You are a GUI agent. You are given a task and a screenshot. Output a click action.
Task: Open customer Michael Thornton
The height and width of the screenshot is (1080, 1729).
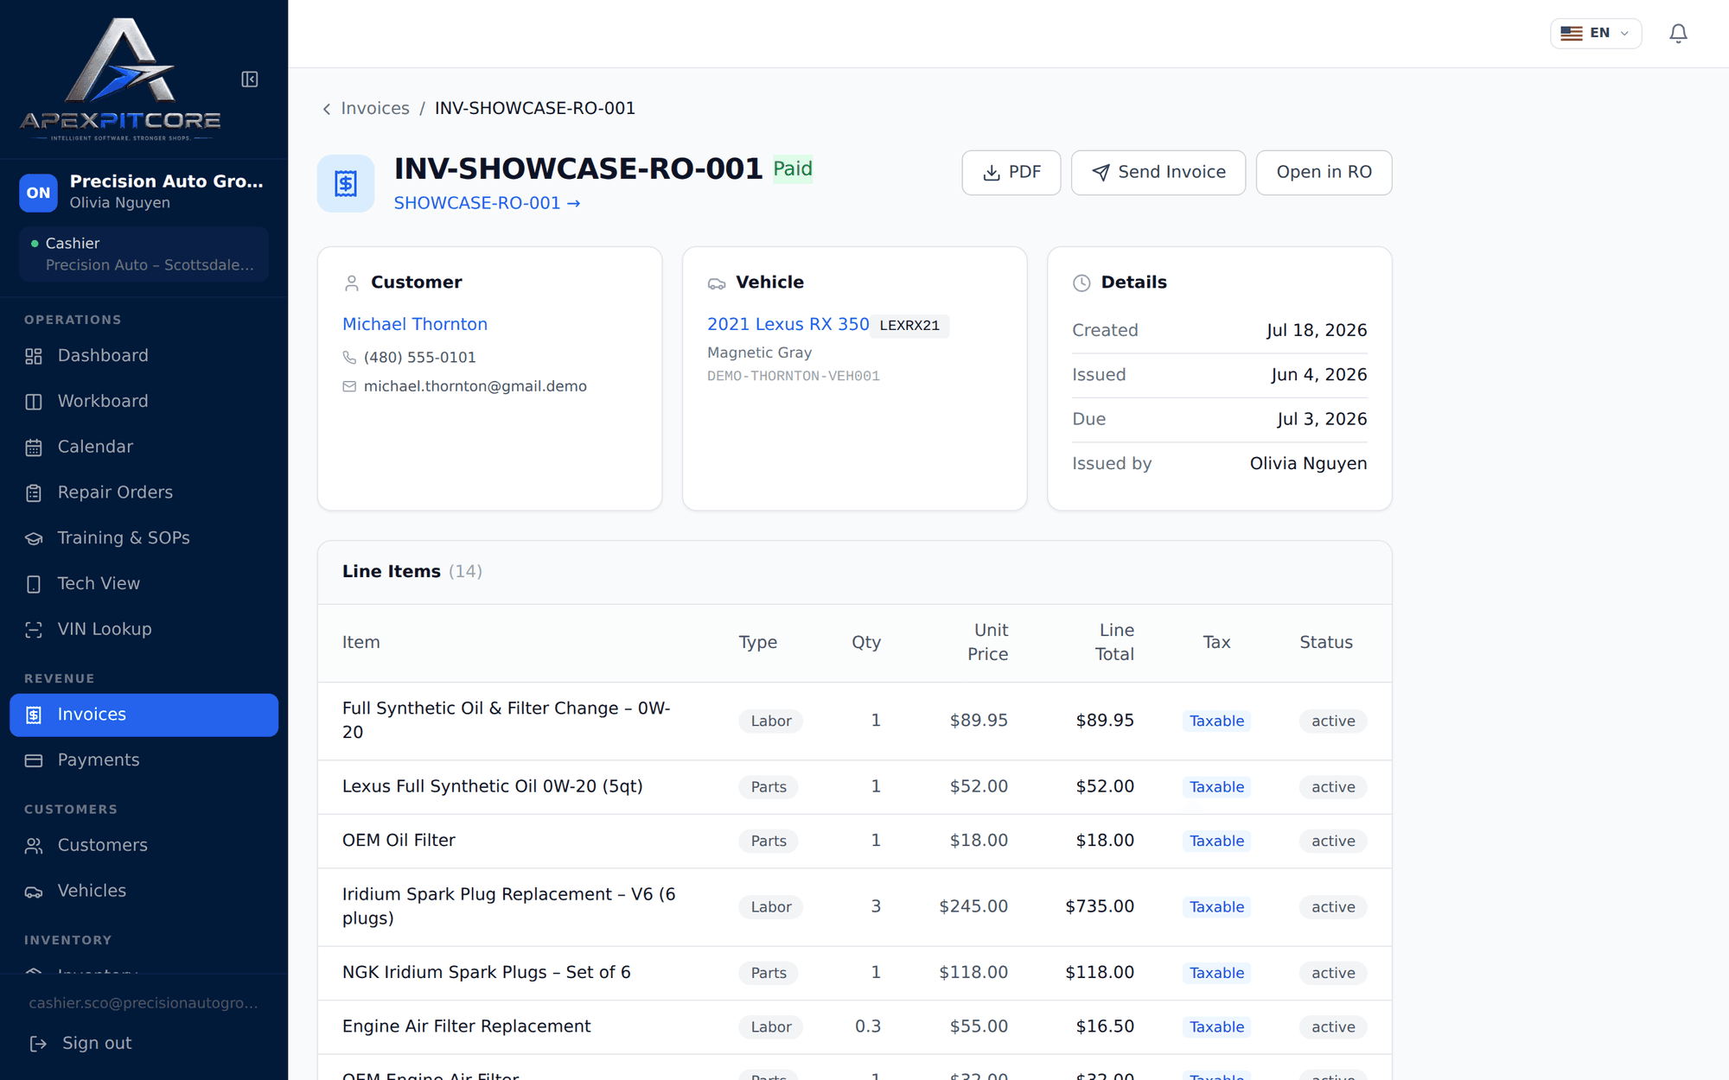[x=415, y=324]
